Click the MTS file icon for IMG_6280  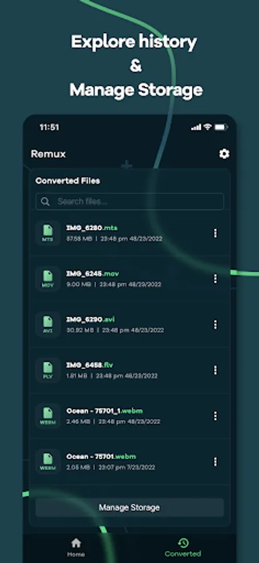pos(48,233)
